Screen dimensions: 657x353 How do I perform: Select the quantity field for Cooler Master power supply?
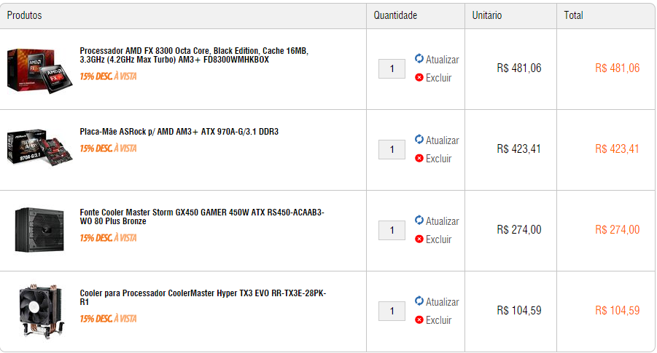click(392, 230)
